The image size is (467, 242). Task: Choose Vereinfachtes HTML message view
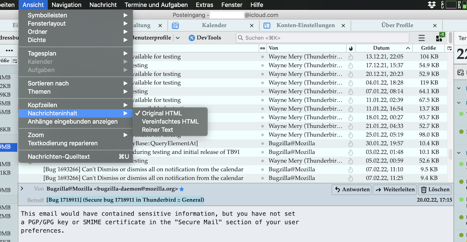coord(170,121)
